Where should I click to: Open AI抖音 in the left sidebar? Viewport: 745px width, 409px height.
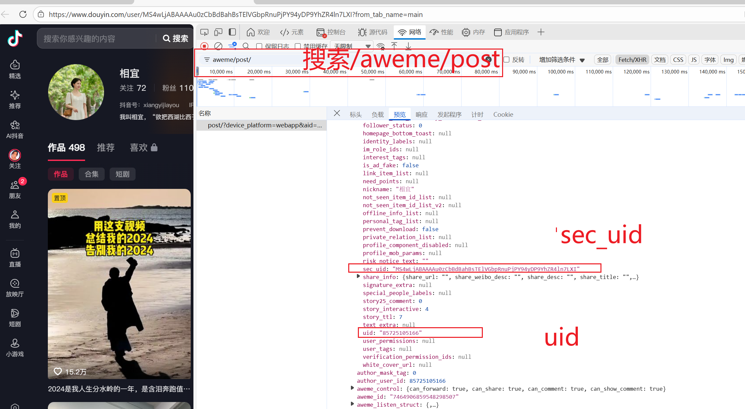click(15, 129)
